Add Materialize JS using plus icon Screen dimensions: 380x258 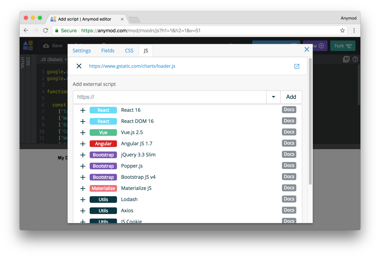(x=83, y=189)
